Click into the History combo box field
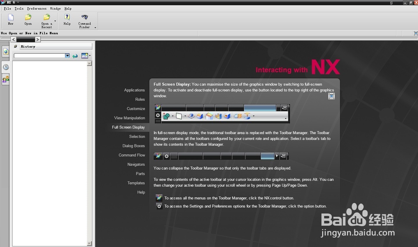Image resolution: width=418 pixels, height=247 pixels. [x=39, y=55]
